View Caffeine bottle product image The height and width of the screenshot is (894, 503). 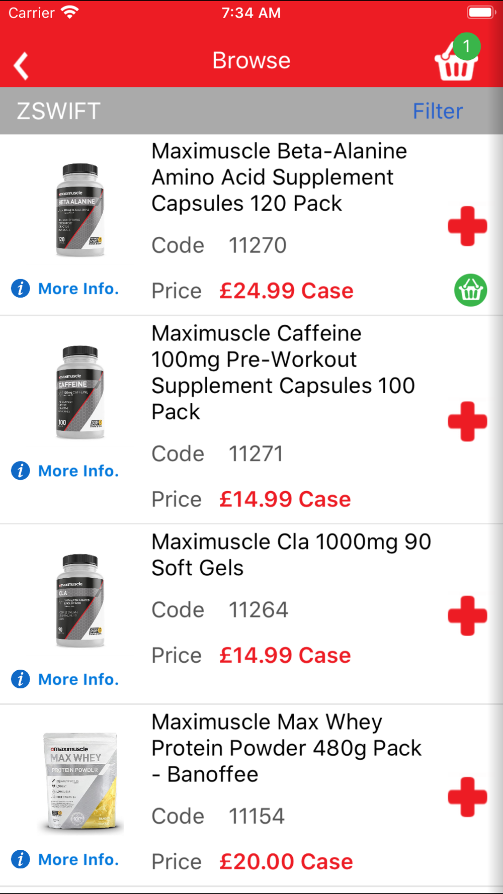80,392
